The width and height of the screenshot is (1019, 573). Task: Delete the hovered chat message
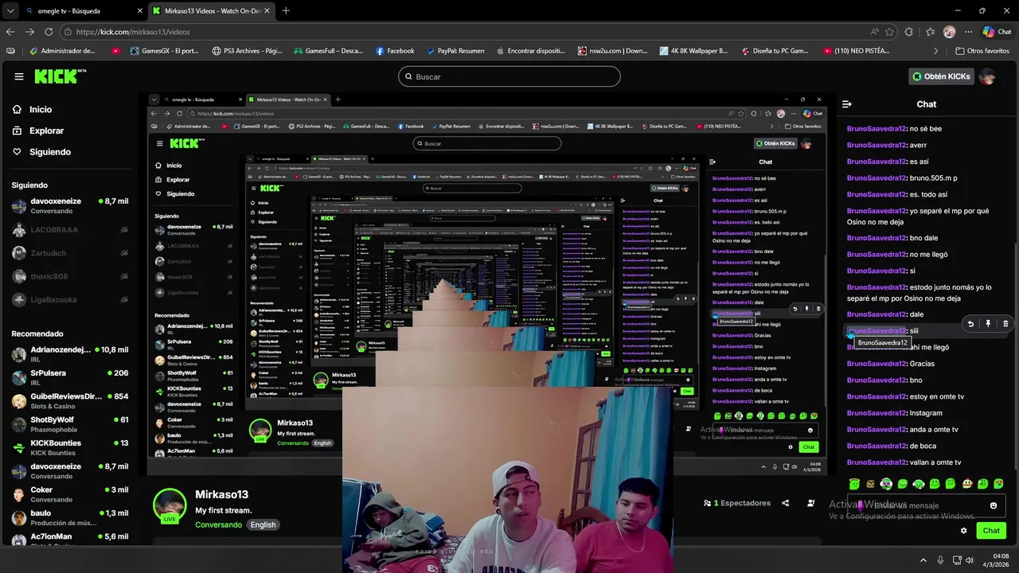1005,324
